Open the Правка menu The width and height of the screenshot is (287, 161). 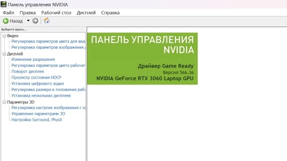click(x=28, y=13)
